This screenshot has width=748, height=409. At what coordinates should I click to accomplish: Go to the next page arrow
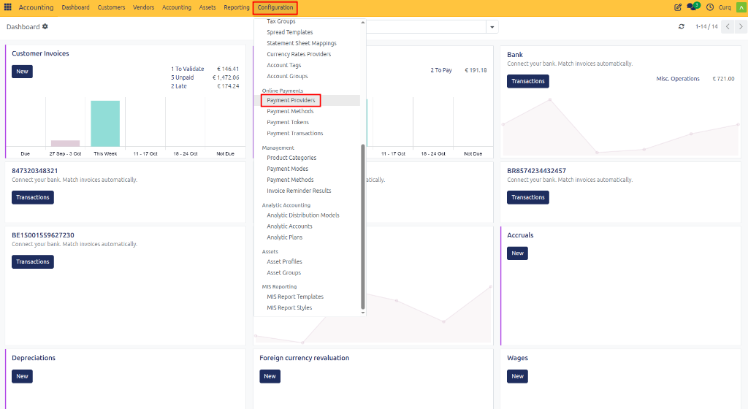click(x=741, y=27)
